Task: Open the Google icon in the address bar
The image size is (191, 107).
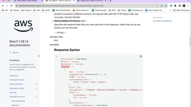Action: point(157,6)
